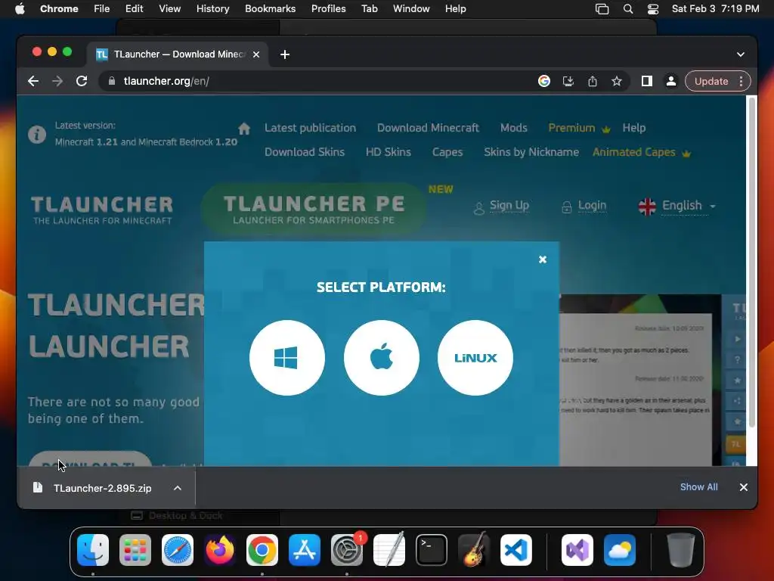Open Latest publication link
Screen dimensions: 774x581
[310, 128]
